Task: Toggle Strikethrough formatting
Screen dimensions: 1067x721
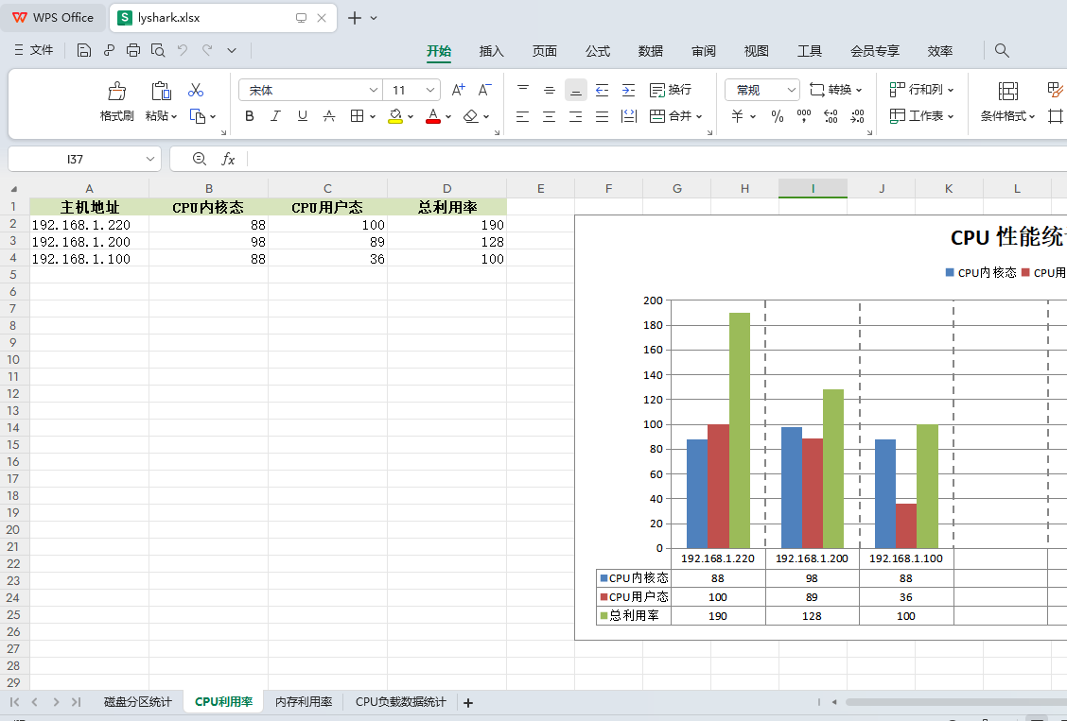Action: click(329, 116)
